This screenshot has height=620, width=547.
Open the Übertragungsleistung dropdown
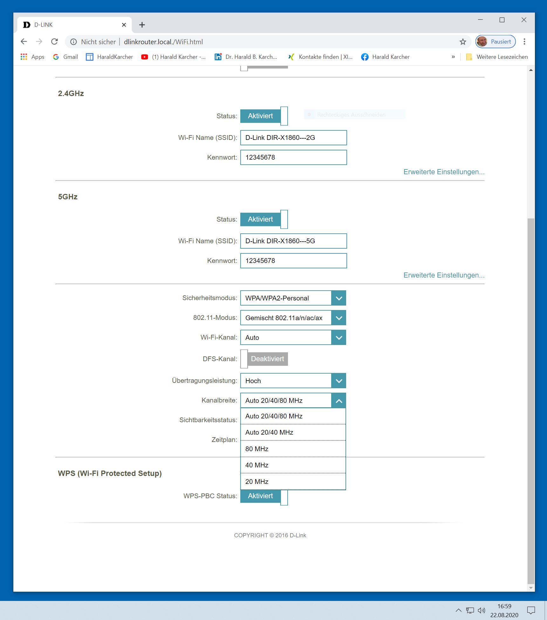click(x=293, y=381)
